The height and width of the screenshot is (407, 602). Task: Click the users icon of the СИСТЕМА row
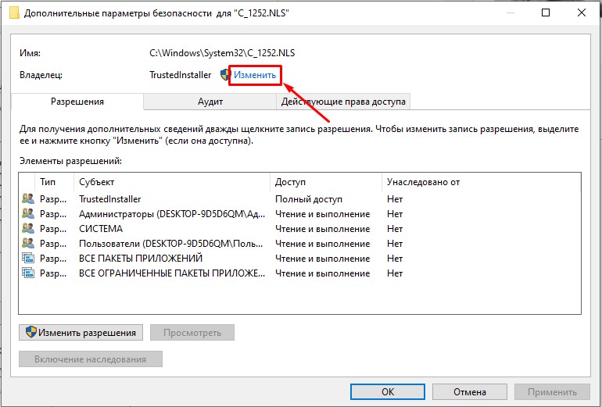coord(28,229)
